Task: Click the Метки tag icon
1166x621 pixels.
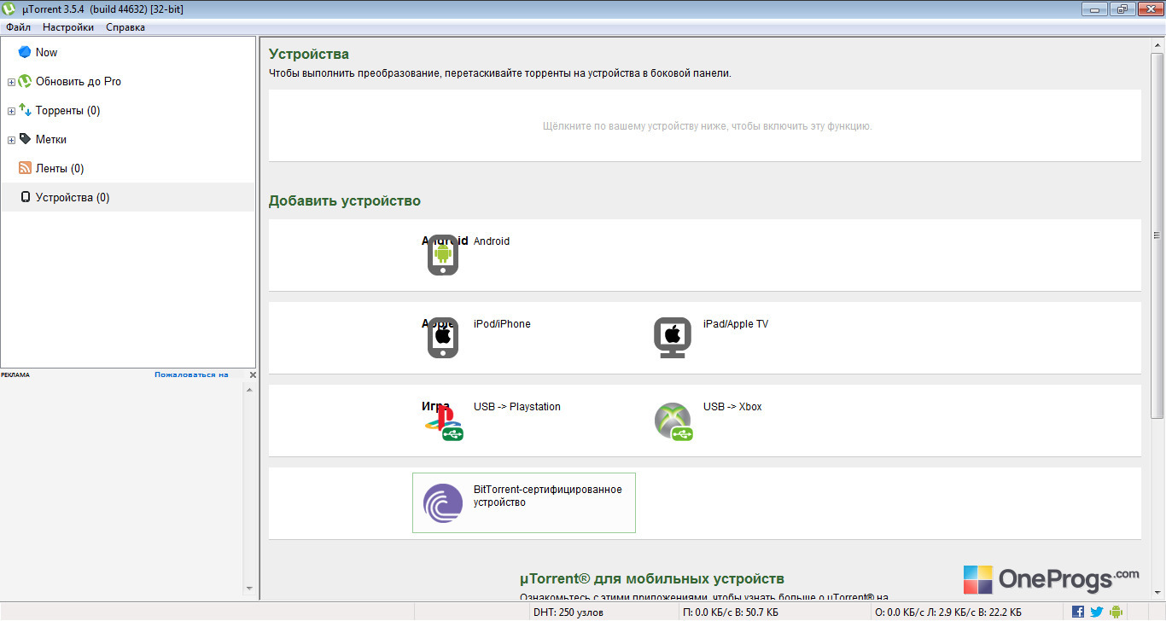Action: coord(25,139)
